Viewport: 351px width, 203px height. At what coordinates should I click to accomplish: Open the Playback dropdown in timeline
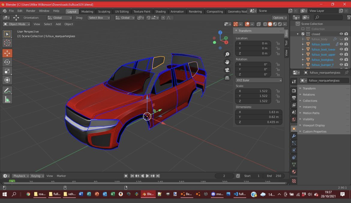pyautogui.click(x=21, y=176)
